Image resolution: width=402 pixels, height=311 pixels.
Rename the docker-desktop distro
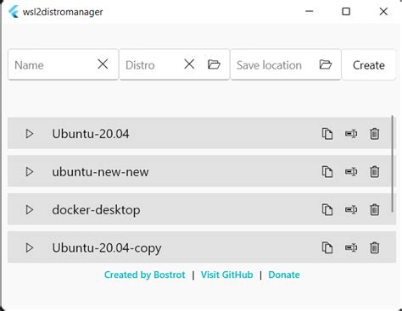pos(351,210)
